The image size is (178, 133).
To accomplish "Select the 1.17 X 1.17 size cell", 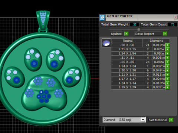I will click(127, 79).
